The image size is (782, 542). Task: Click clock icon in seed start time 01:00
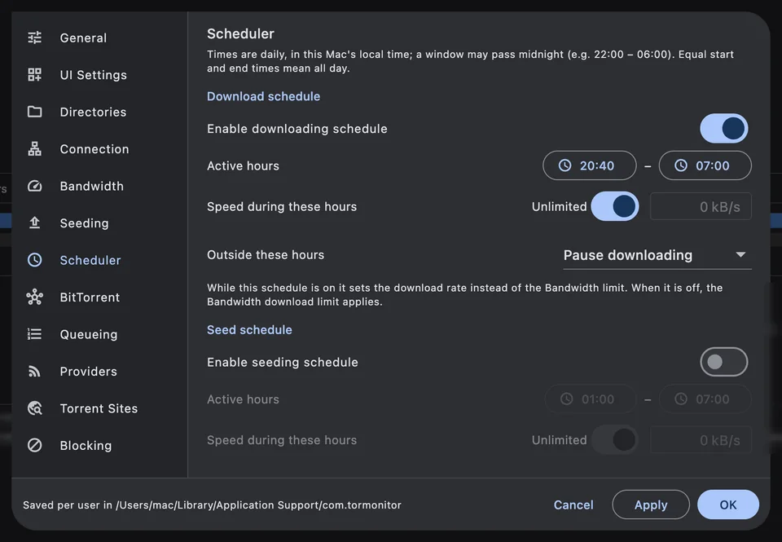[567, 399]
